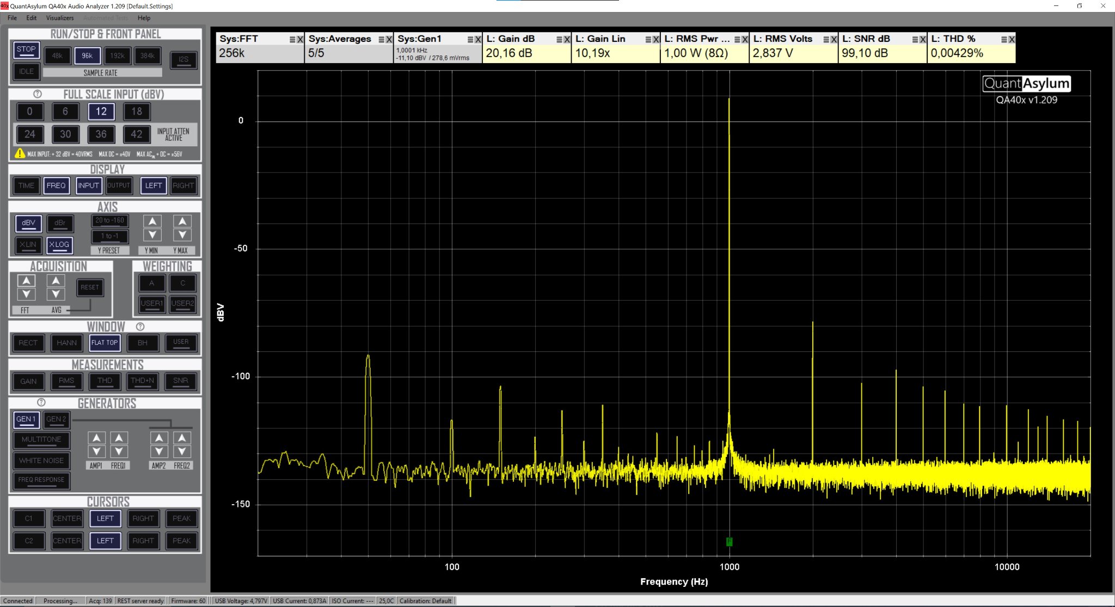Select the 192k sample rate
The height and width of the screenshot is (607, 1115).
pyautogui.click(x=118, y=55)
